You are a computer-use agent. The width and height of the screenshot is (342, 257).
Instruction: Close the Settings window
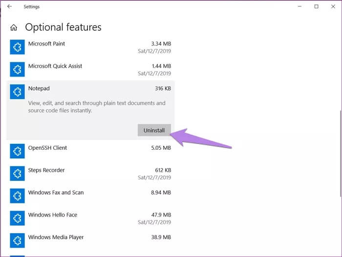click(333, 6)
